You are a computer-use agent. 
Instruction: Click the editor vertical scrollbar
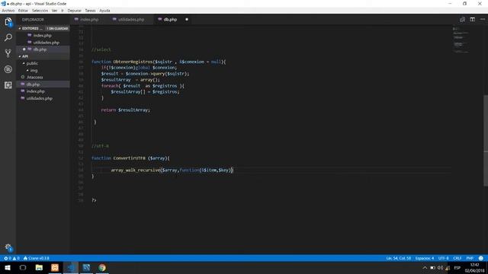[x=486, y=140]
